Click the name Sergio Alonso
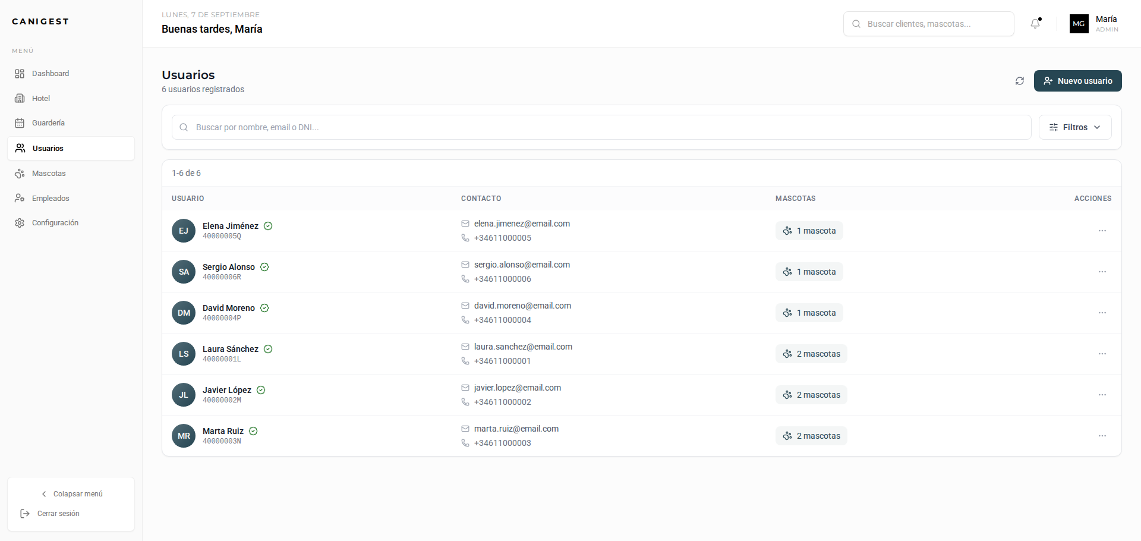1141x541 pixels. pyautogui.click(x=229, y=267)
